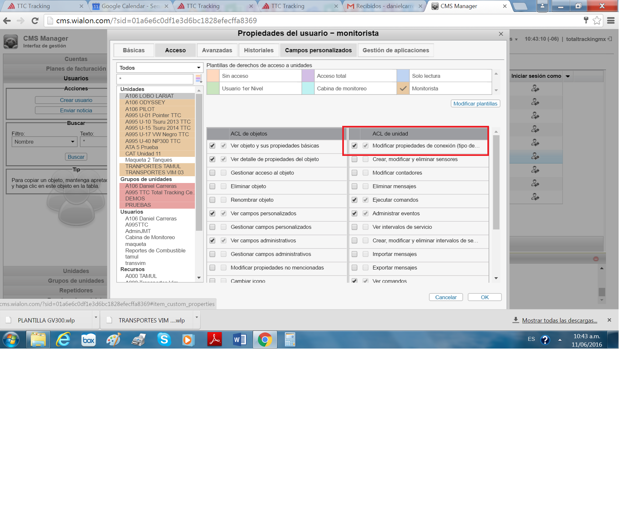Open the Chrome hamburger menu
Image resolution: width=627 pixels, height=528 pixels.
coord(611,21)
